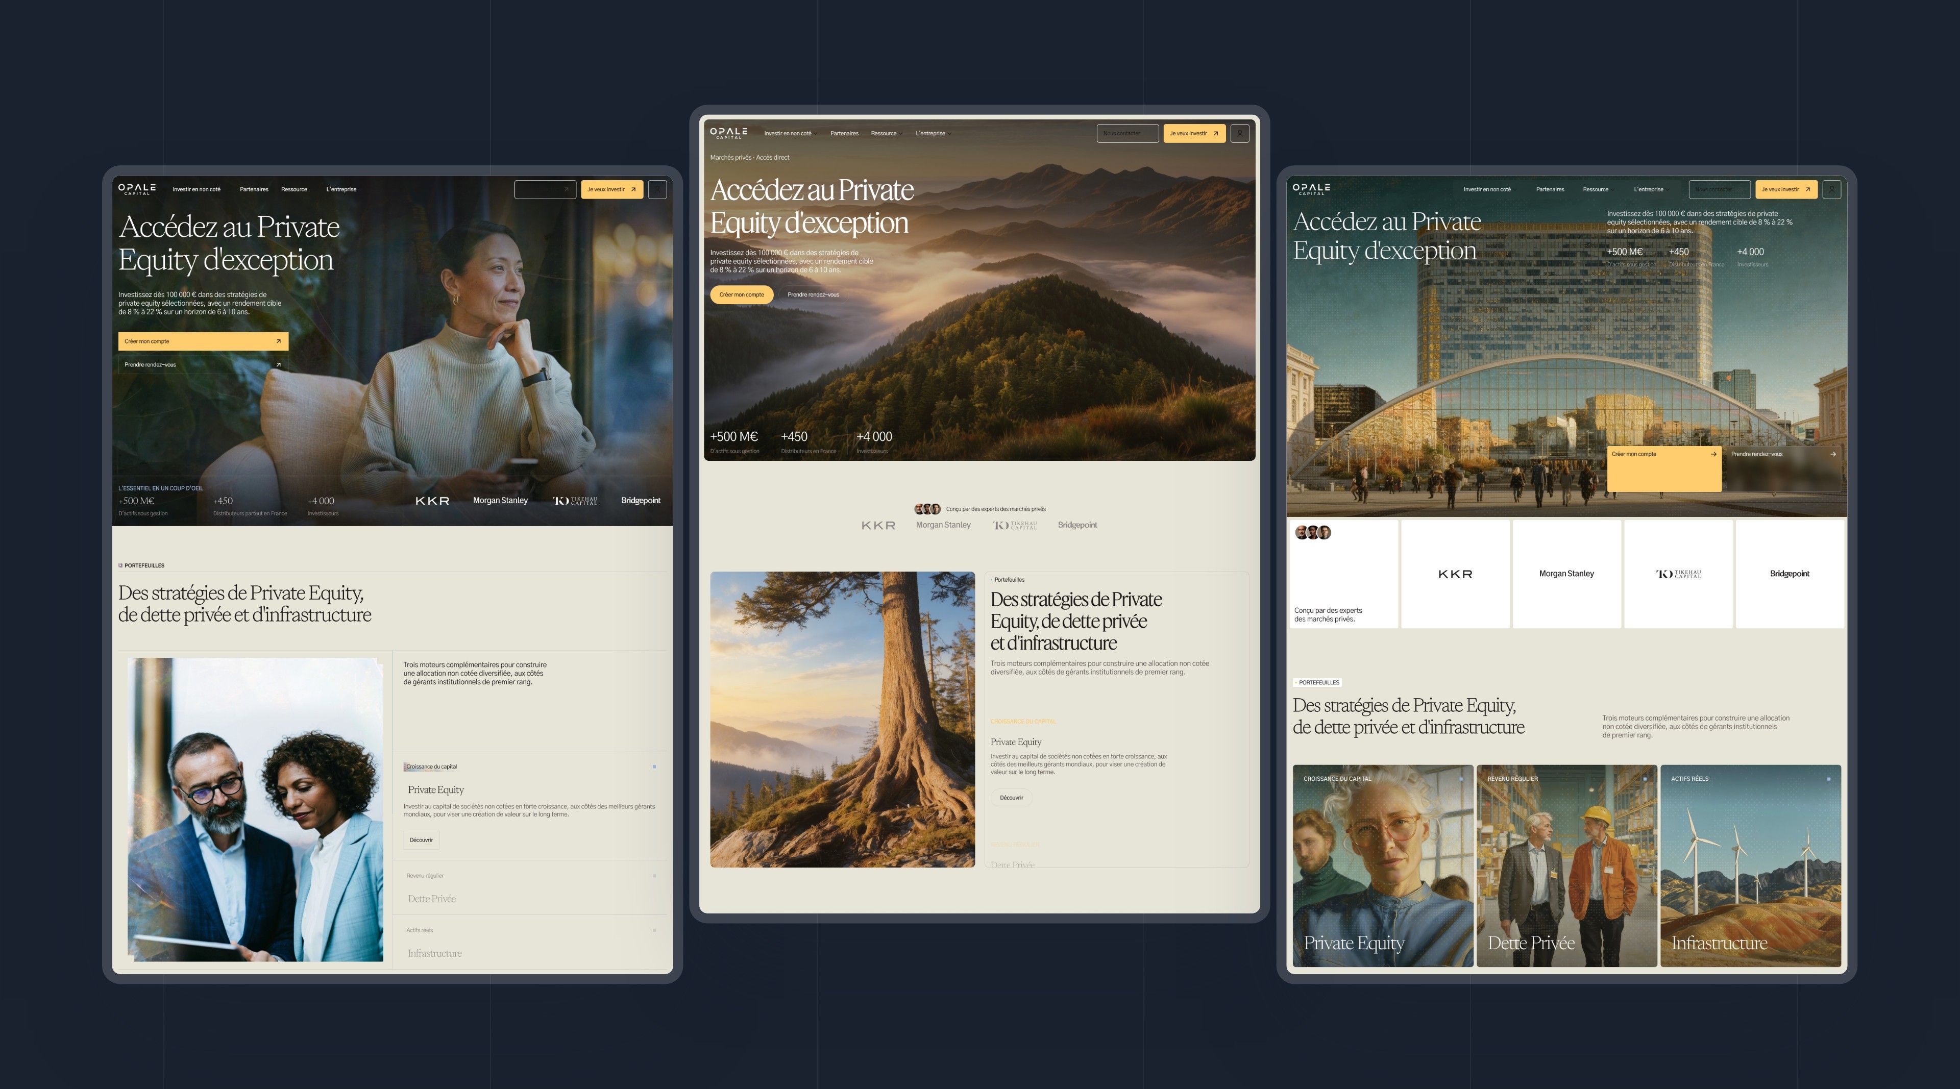Click the yellow 'Créer mon compte' tile in the right mockup

pos(1664,468)
